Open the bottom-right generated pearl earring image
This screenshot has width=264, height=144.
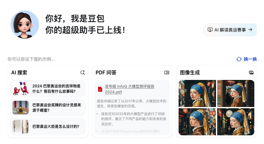click(236, 122)
